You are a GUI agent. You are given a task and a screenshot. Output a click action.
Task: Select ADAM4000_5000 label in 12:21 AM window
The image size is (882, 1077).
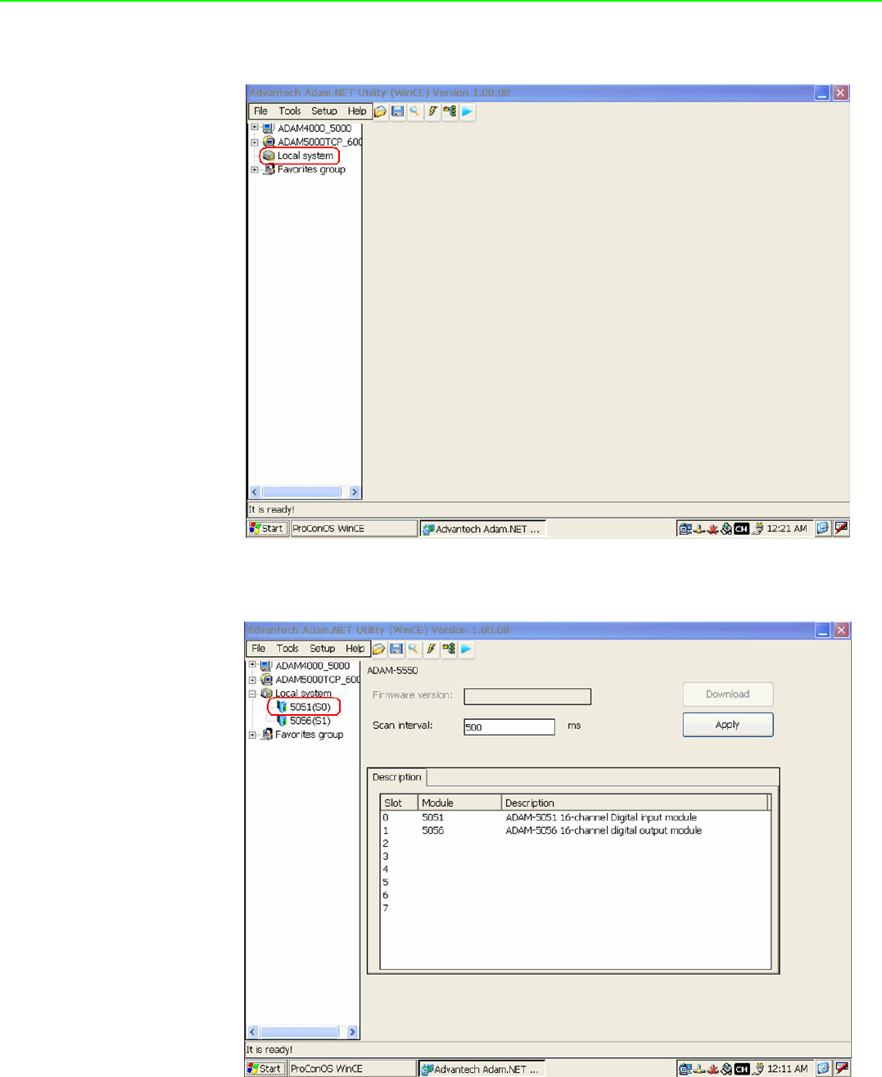click(x=314, y=128)
